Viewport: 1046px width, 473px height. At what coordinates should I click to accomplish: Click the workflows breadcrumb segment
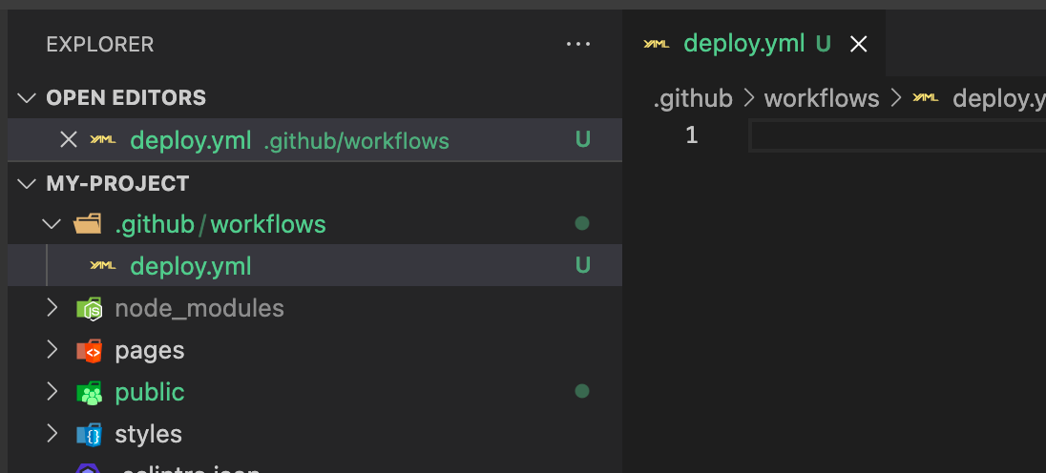[x=822, y=98]
